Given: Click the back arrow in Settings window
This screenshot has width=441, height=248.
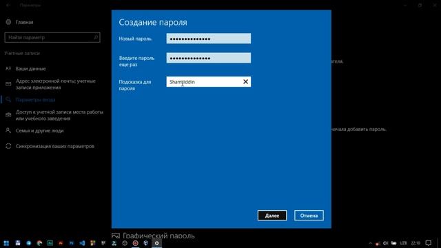Looking at the screenshot, I should pos(8,5).
